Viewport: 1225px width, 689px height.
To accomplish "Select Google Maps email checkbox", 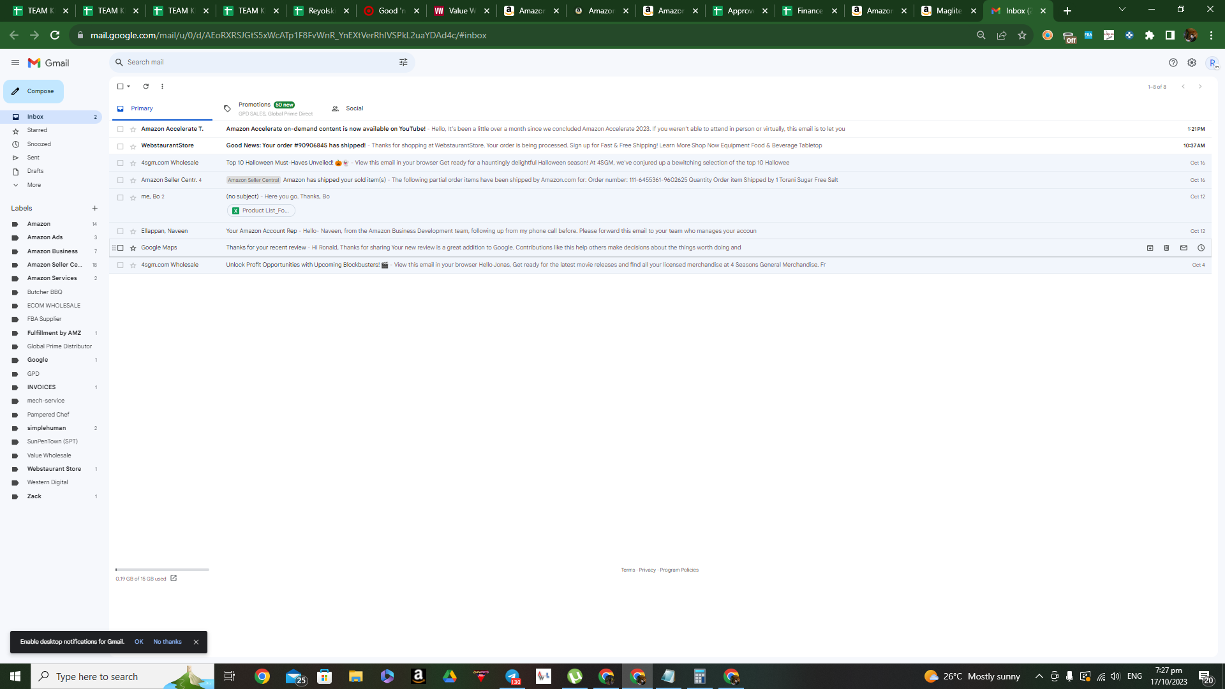I will tap(120, 248).
